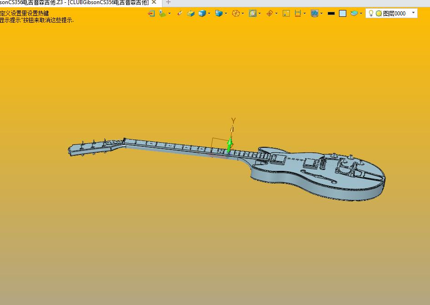The width and height of the screenshot is (430, 305).
Task: Expand the wireframe polyhedron dropdown arrow
Action: 243,13
